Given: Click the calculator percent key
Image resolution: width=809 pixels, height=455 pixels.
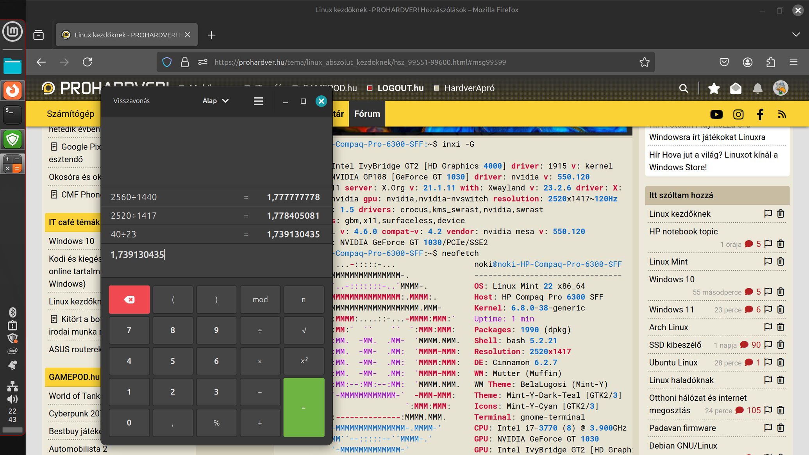Looking at the screenshot, I should [216, 423].
